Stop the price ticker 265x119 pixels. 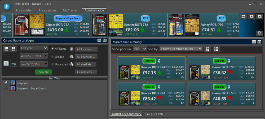(x=251, y=17)
